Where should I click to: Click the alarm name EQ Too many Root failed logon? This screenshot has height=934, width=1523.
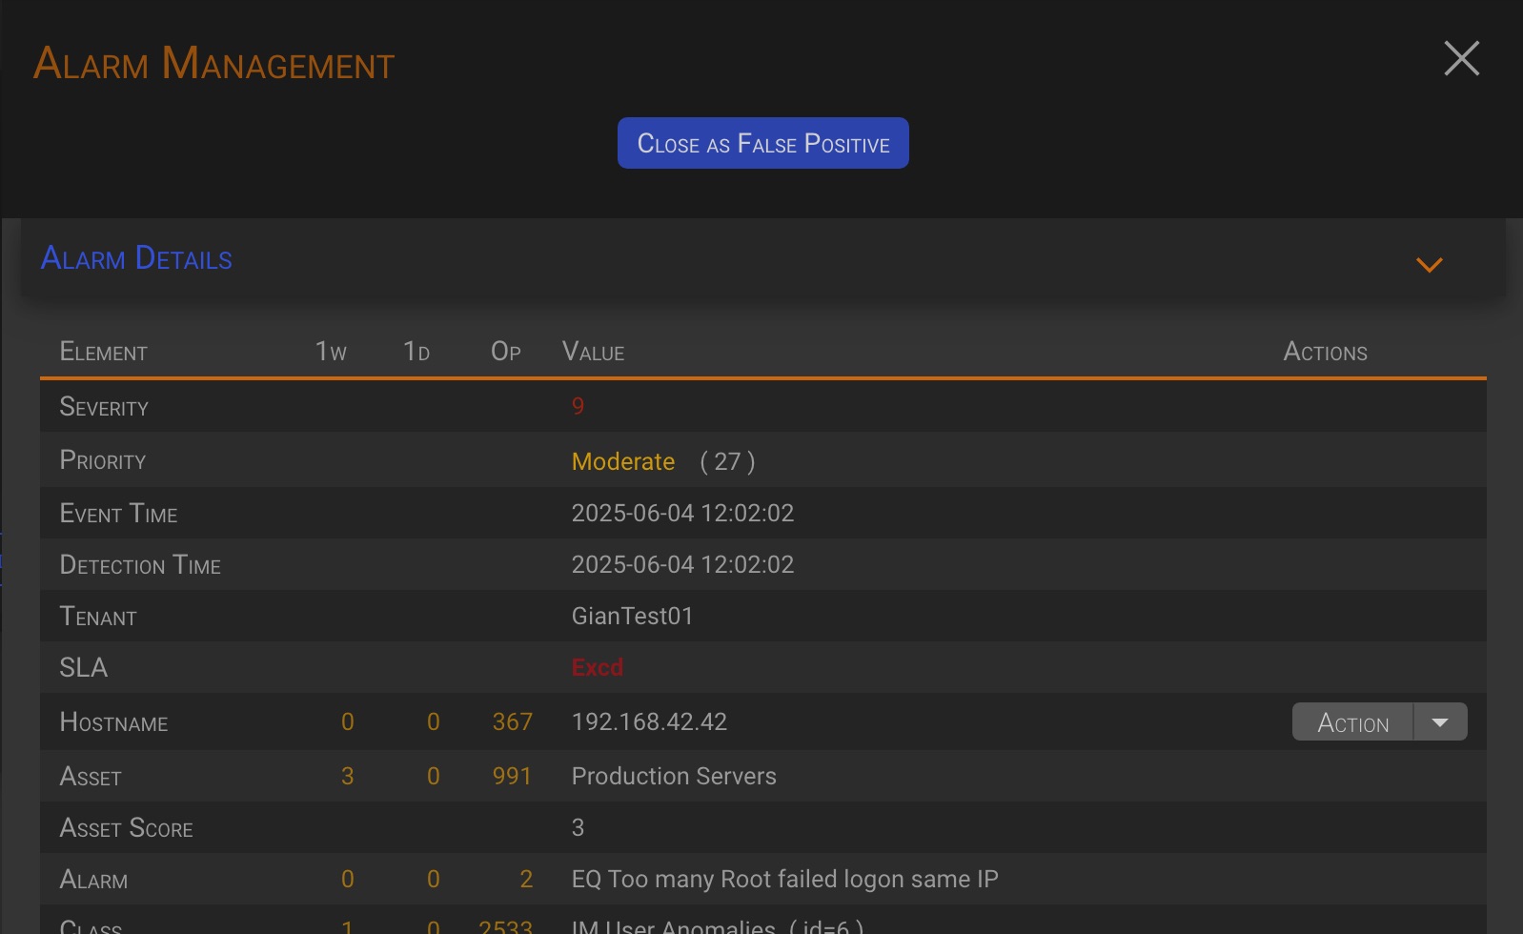click(x=784, y=879)
